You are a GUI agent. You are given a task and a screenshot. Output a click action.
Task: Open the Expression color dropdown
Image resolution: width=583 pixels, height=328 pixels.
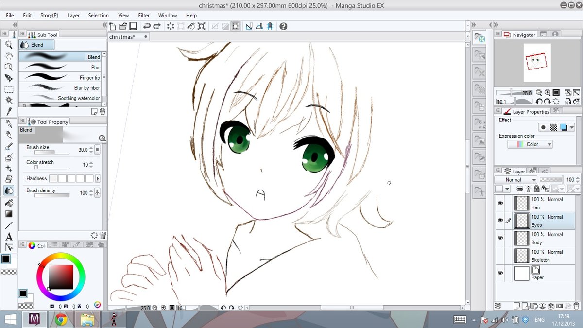click(x=530, y=144)
